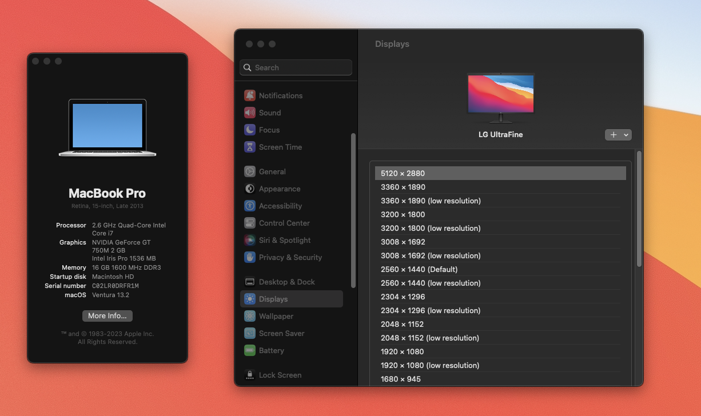
Task: Click the Screen Time hourglass icon
Action: pyautogui.click(x=250, y=147)
